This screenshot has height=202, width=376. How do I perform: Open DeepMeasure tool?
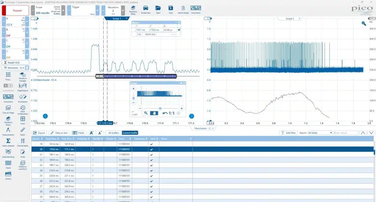click(22, 87)
